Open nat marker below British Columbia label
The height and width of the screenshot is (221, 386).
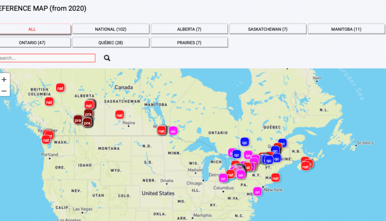click(x=49, y=102)
